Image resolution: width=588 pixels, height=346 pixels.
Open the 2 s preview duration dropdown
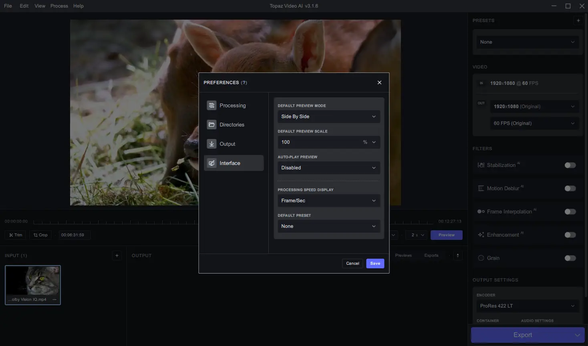click(x=417, y=235)
